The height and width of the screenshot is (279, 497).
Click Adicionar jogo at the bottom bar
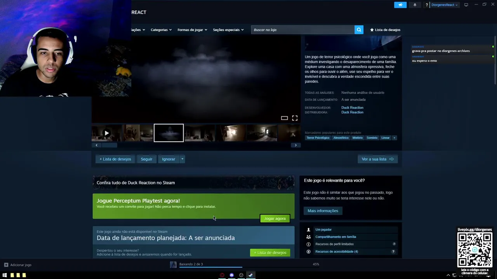point(17,265)
